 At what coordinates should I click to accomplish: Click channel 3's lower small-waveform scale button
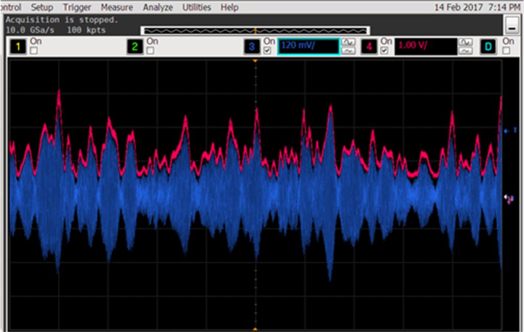[348, 51]
